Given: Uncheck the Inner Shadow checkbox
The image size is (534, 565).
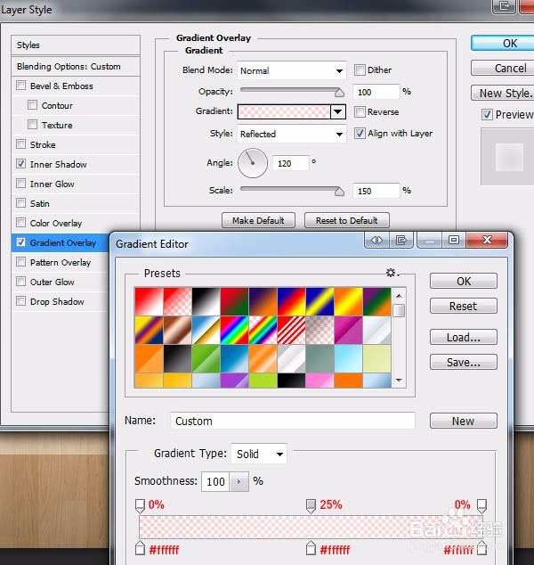Looking at the screenshot, I should [x=20, y=164].
